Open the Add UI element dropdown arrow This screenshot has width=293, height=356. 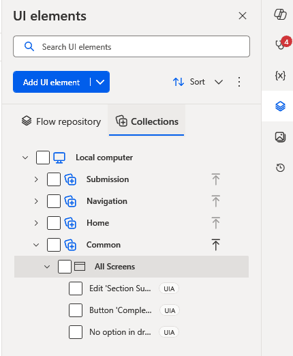coord(100,82)
